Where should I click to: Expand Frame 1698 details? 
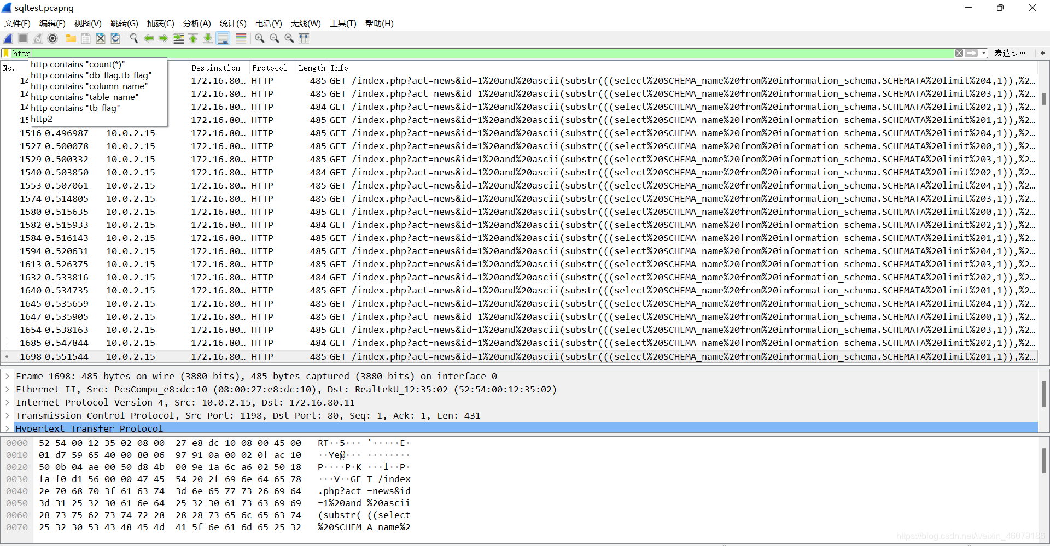click(x=7, y=376)
